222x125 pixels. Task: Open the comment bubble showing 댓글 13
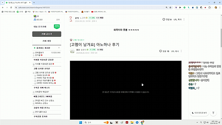click(164, 51)
